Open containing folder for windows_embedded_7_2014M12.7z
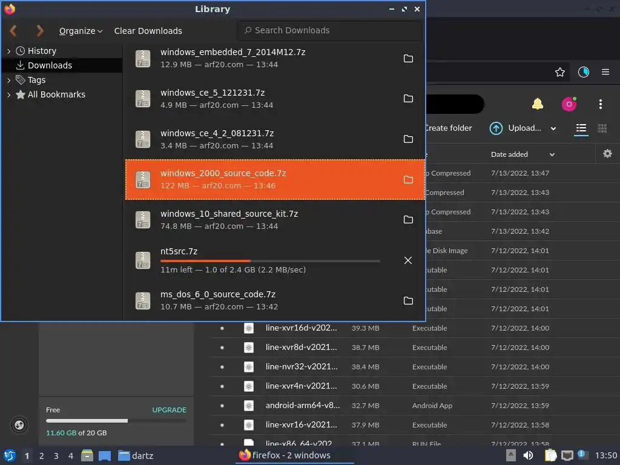 (x=408, y=59)
